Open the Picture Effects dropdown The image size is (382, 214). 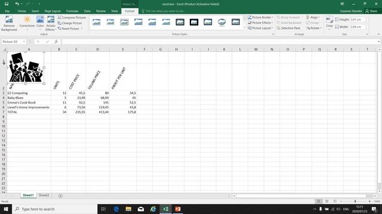click(260, 23)
